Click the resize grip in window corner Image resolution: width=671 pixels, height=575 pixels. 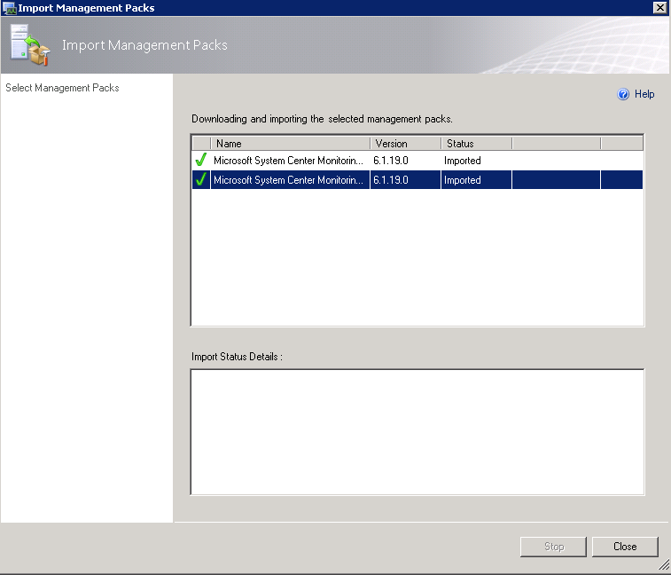664,566
